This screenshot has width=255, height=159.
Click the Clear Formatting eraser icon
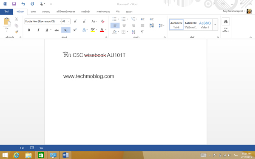click(102, 21)
